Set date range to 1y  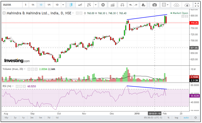click(x=23, y=117)
